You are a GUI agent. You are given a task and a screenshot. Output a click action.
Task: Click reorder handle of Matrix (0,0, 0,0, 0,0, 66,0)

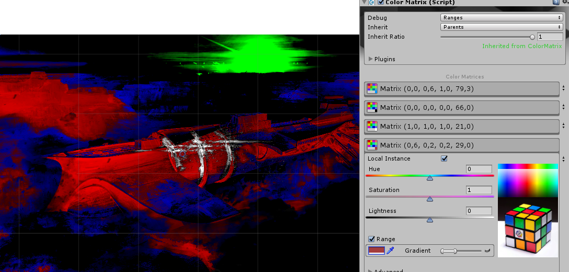pyautogui.click(x=564, y=107)
